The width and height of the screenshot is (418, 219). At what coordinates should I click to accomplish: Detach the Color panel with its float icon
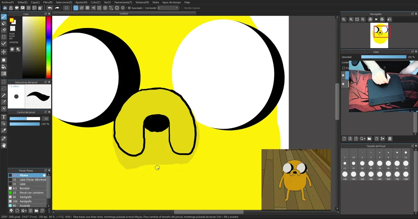point(46,14)
